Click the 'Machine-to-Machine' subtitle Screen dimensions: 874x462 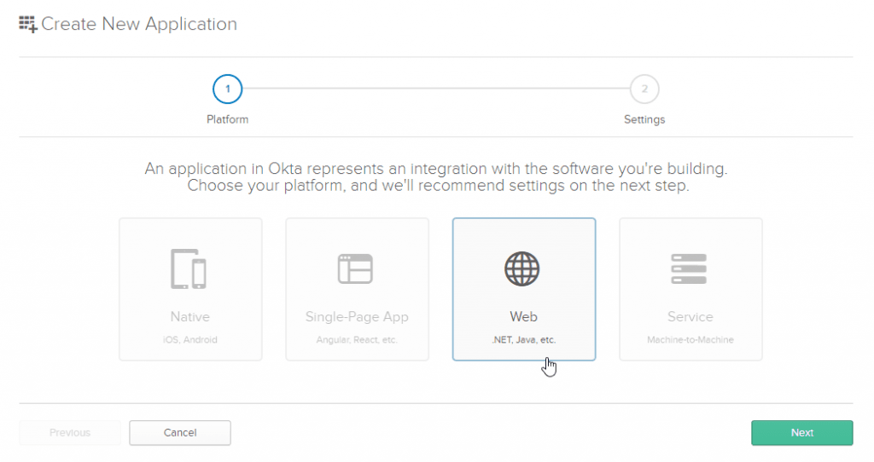pos(690,339)
